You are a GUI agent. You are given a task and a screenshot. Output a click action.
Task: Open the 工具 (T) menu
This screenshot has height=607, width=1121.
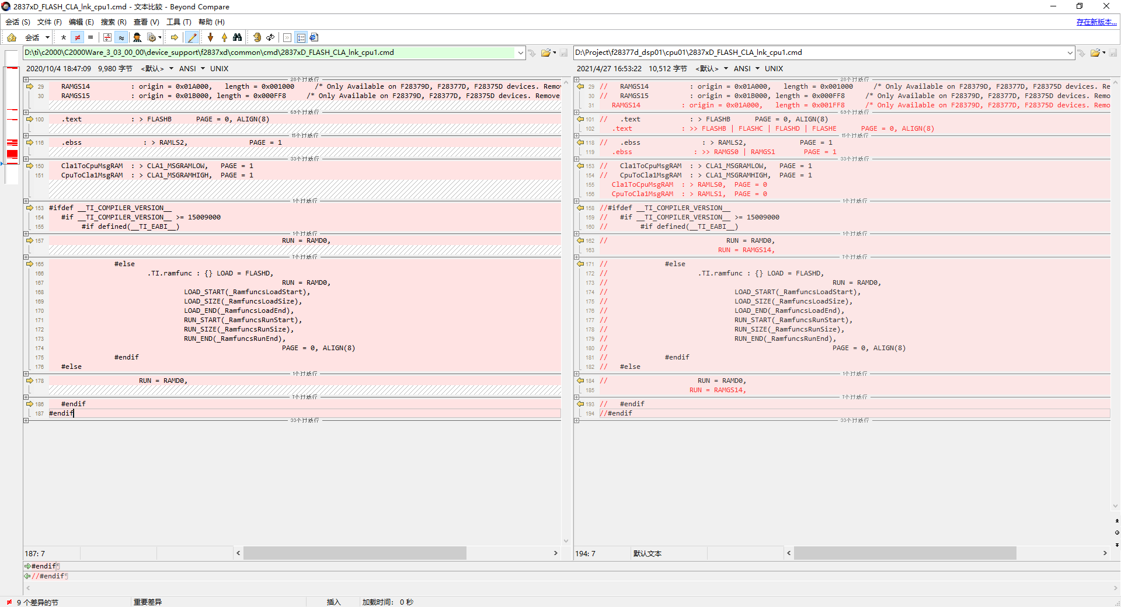point(179,22)
